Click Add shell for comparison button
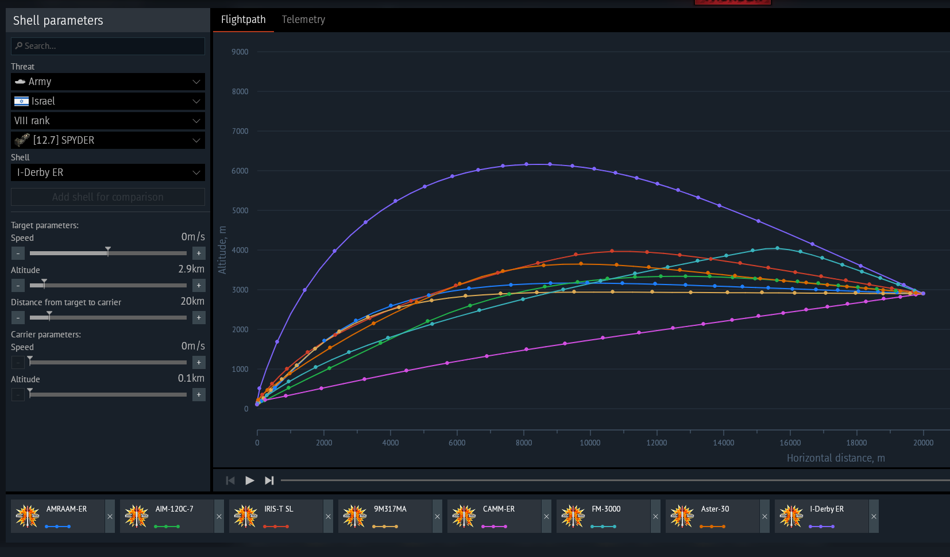950x557 pixels. [108, 197]
